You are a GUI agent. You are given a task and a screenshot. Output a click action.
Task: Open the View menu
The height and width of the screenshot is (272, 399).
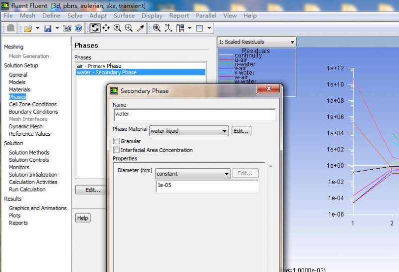pyautogui.click(x=230, y=16)
